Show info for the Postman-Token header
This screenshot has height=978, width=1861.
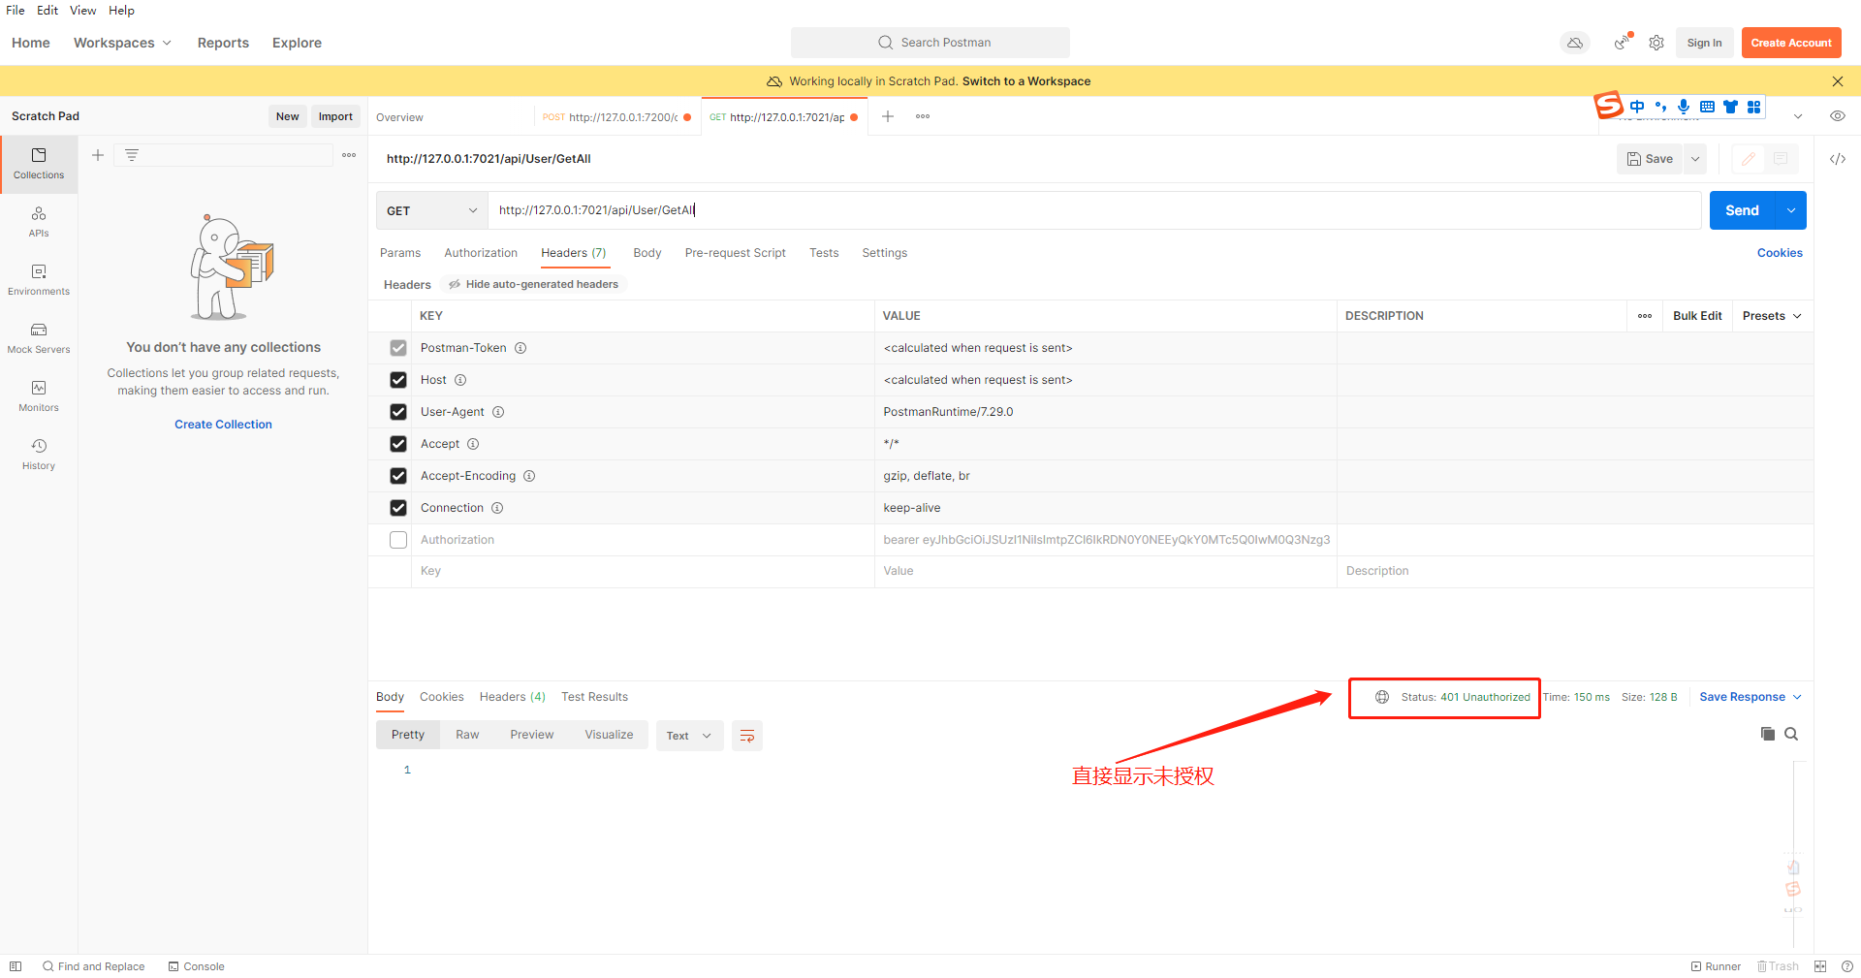[x=520, y=348]
